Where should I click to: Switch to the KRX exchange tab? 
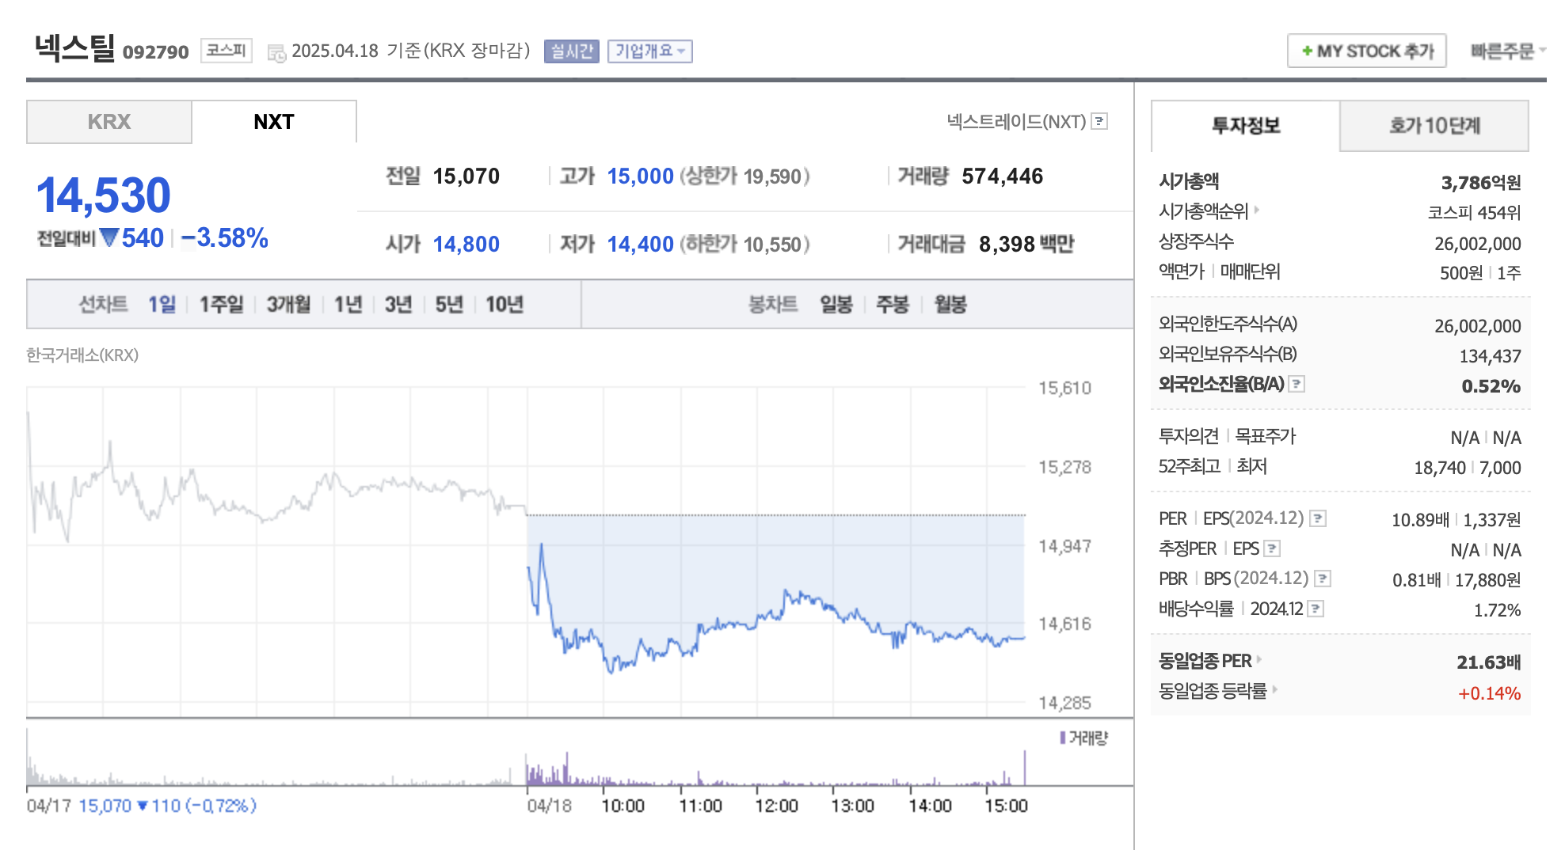coord(109,121)
